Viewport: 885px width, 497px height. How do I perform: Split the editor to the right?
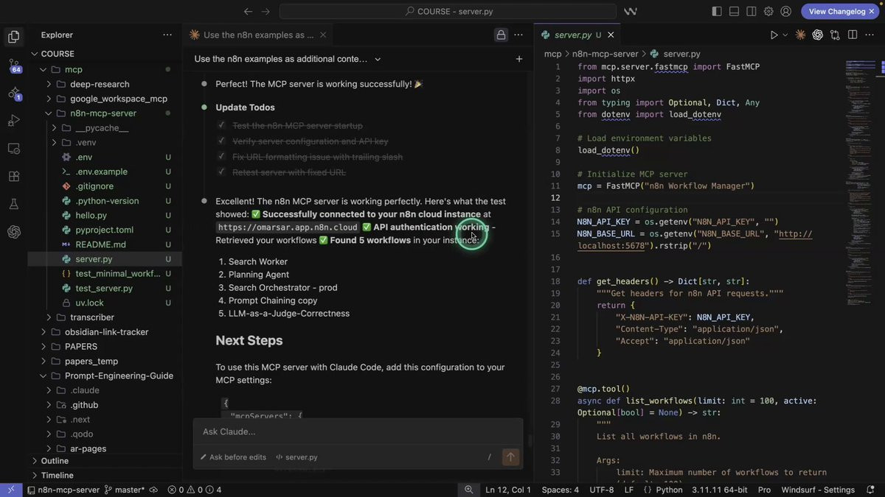point(853,35)
